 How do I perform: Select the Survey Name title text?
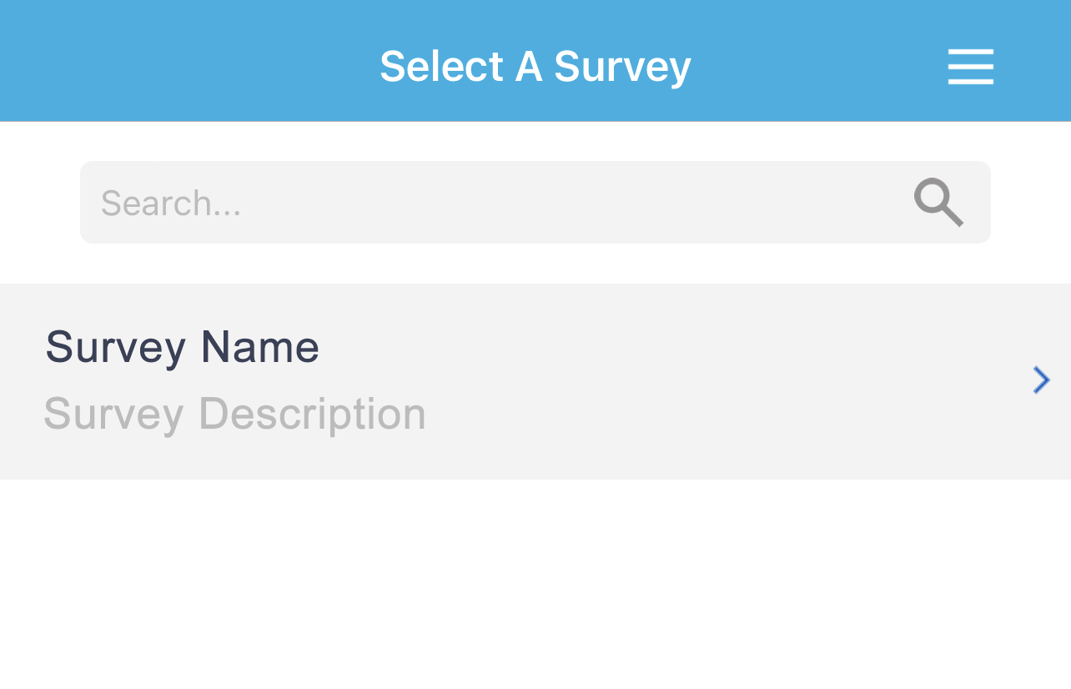click(x=182, y=347)
